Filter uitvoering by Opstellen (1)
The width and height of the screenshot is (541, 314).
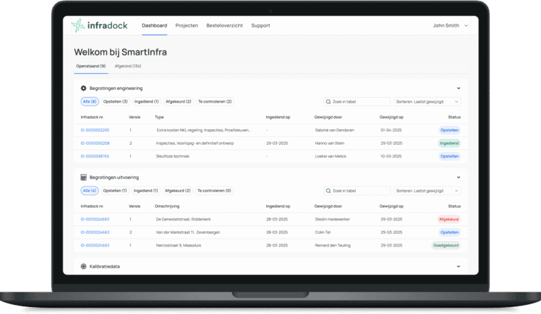pyautogui.click(x=115, y=191)
